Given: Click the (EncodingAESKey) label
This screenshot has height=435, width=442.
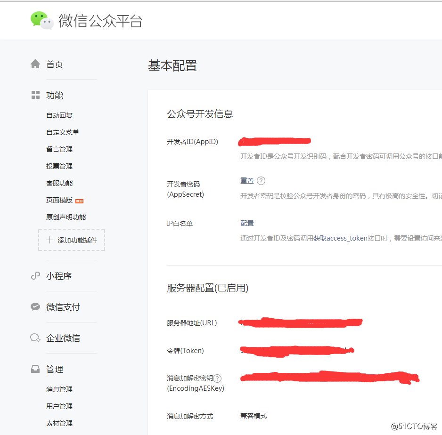Looking at the screenshot, I should pyautogui.click(x=196, y=388).
